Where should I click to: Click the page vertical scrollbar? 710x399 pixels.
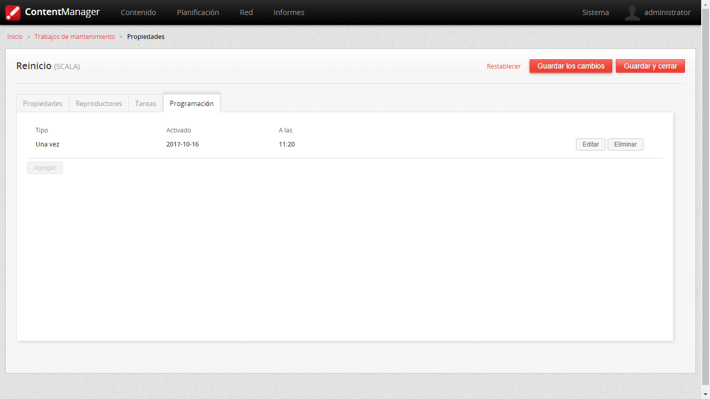click(x=705, y=197)
